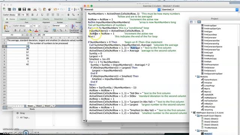Click the ribbon Italic button under Font group

[20, 30]
